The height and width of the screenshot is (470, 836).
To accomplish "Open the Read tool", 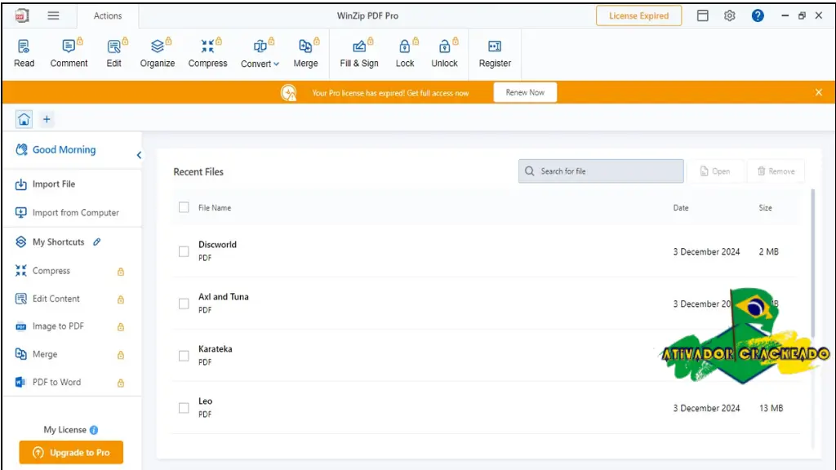I will [24, 53].
